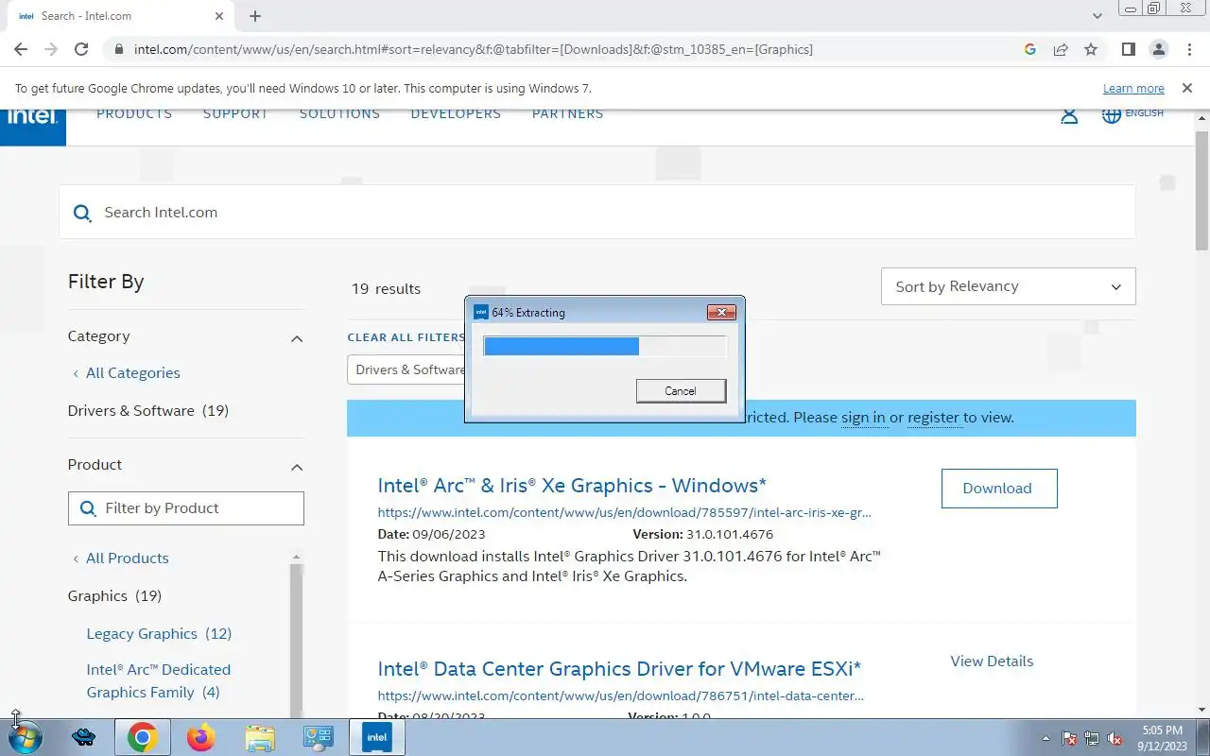This screenshot has height=756, width=1210.
Task: Open the Windows Start menu
Action: [25, 737]
